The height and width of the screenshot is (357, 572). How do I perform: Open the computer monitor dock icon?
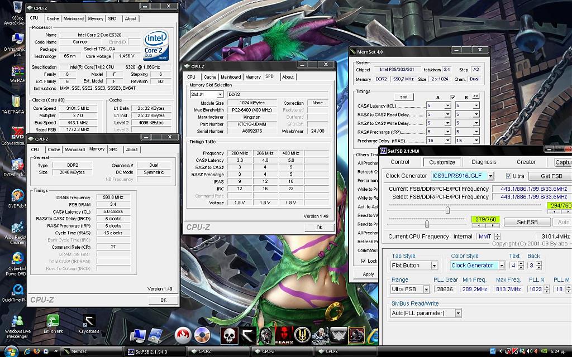137,335
